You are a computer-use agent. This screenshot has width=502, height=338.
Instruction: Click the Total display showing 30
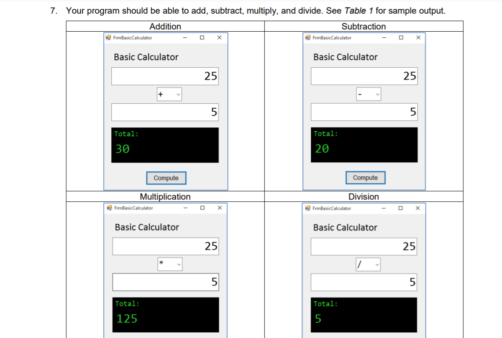165,145
